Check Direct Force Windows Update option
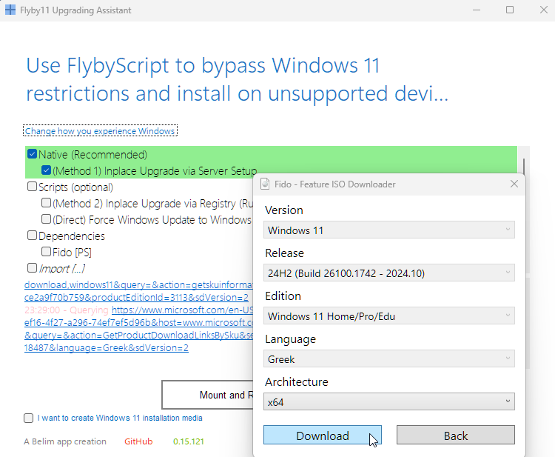 point(46,219)
